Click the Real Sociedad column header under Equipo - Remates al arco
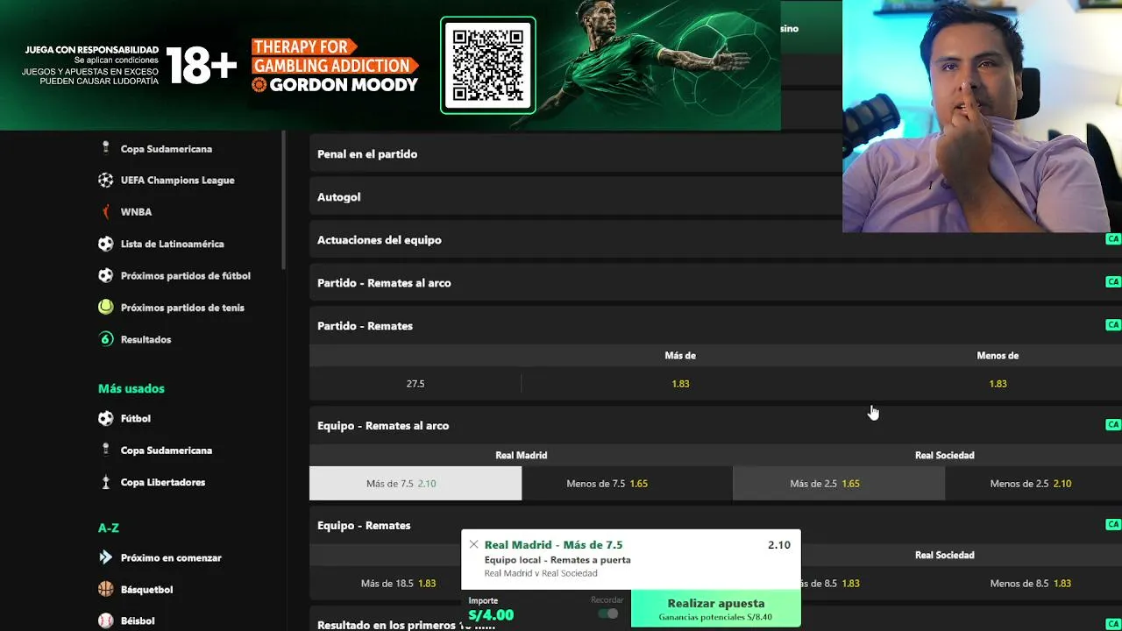This screenshot has width=1122, height=631. point(945,455)
